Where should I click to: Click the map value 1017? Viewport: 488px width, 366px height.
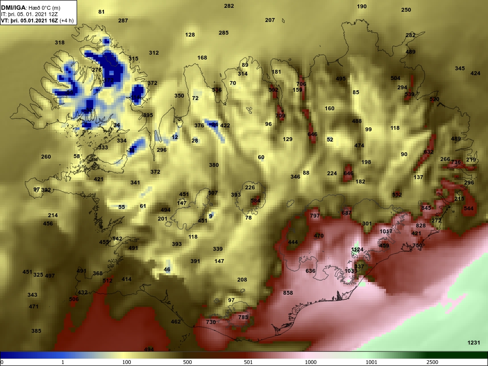[386, 231]
